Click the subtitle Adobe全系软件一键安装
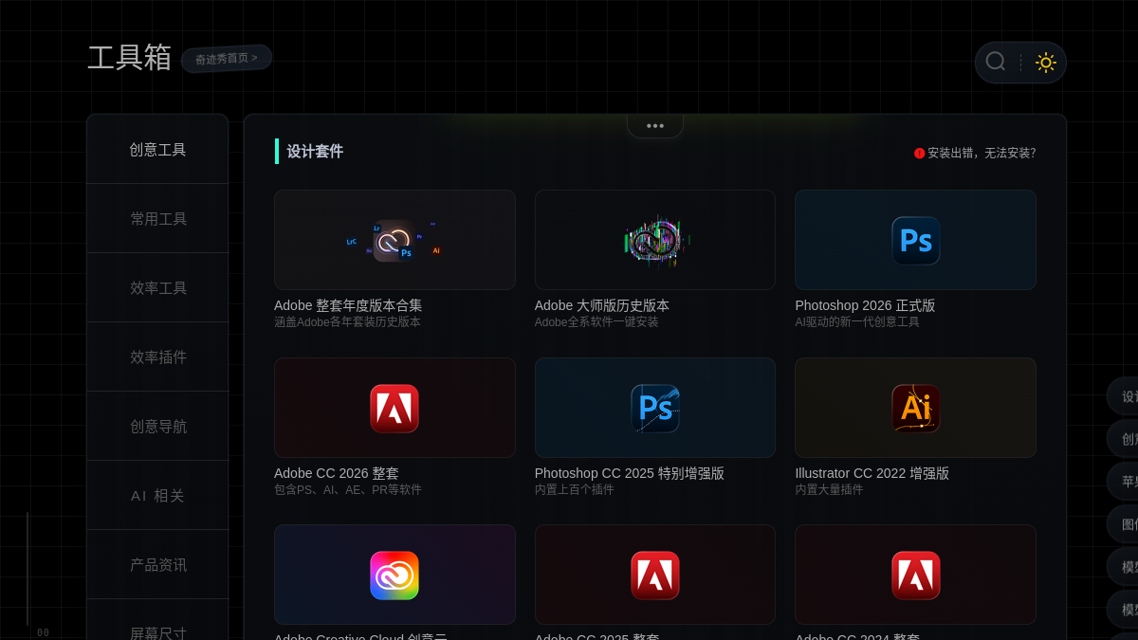This screenshot has width=1138, height=640. (x=597, y=322)
